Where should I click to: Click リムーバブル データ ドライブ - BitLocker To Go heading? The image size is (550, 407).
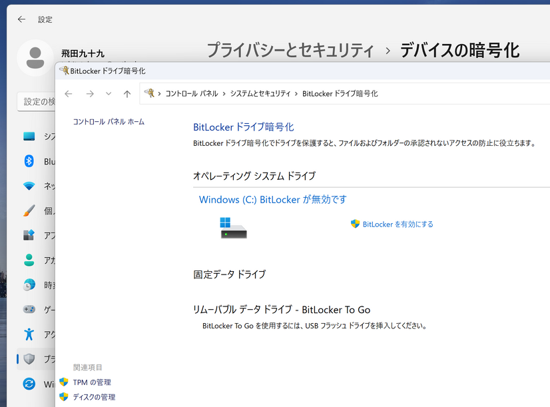[282, 310]
